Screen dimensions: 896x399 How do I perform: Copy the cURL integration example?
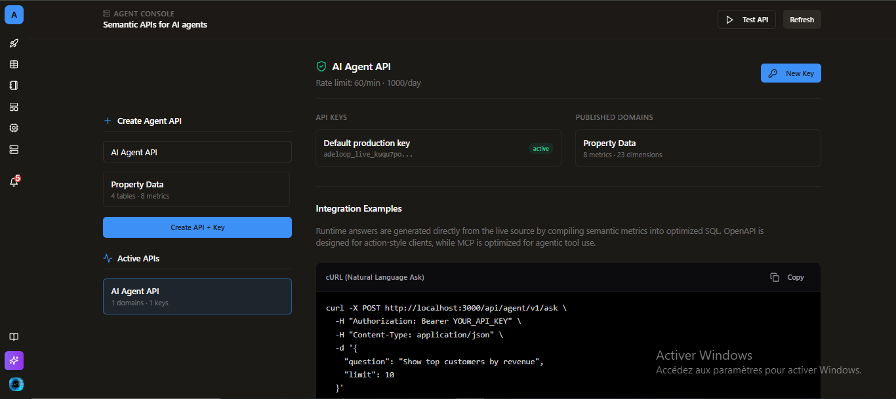[787, 277]
